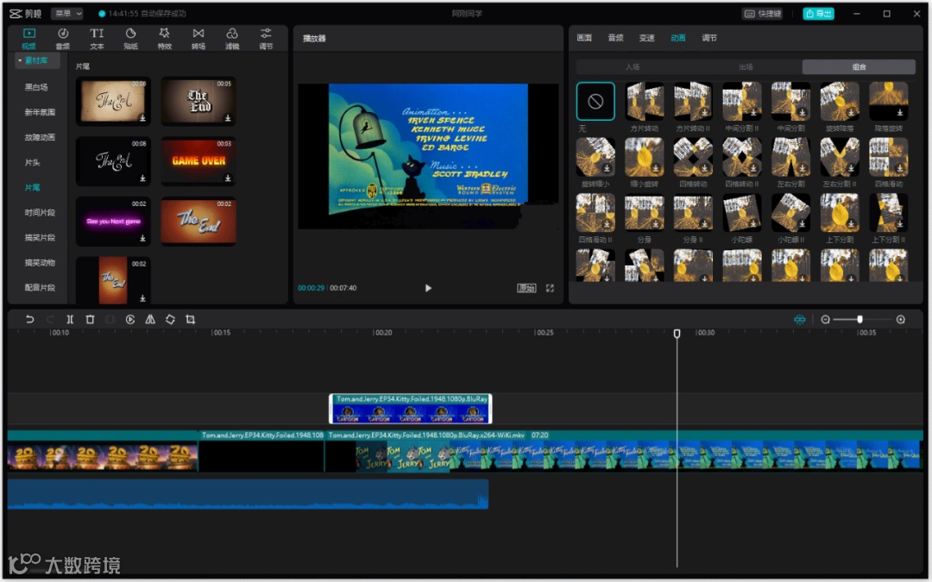This screenshot has width=932, height=582.
Task: Click the 快捷键 shortcuts button
Action: (763, 13)
